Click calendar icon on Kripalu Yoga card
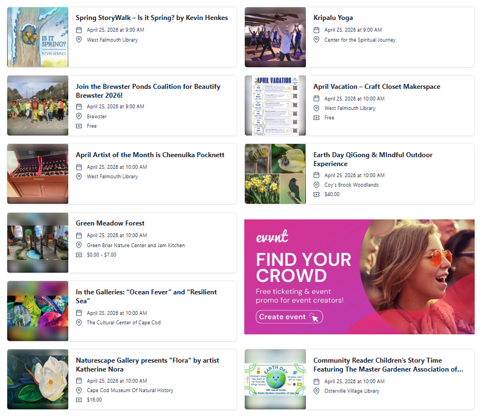 [x=316, y=30]
